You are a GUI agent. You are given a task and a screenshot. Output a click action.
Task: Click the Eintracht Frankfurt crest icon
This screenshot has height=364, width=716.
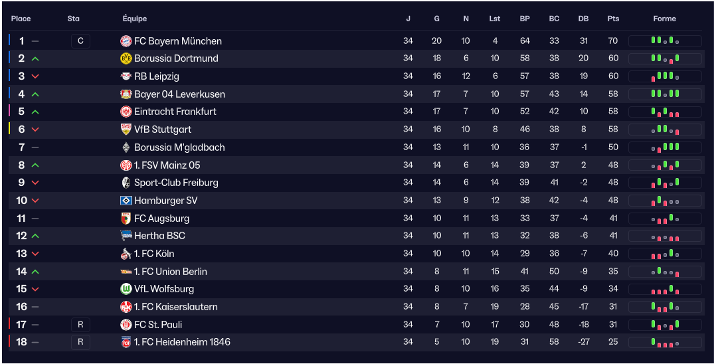126,112
